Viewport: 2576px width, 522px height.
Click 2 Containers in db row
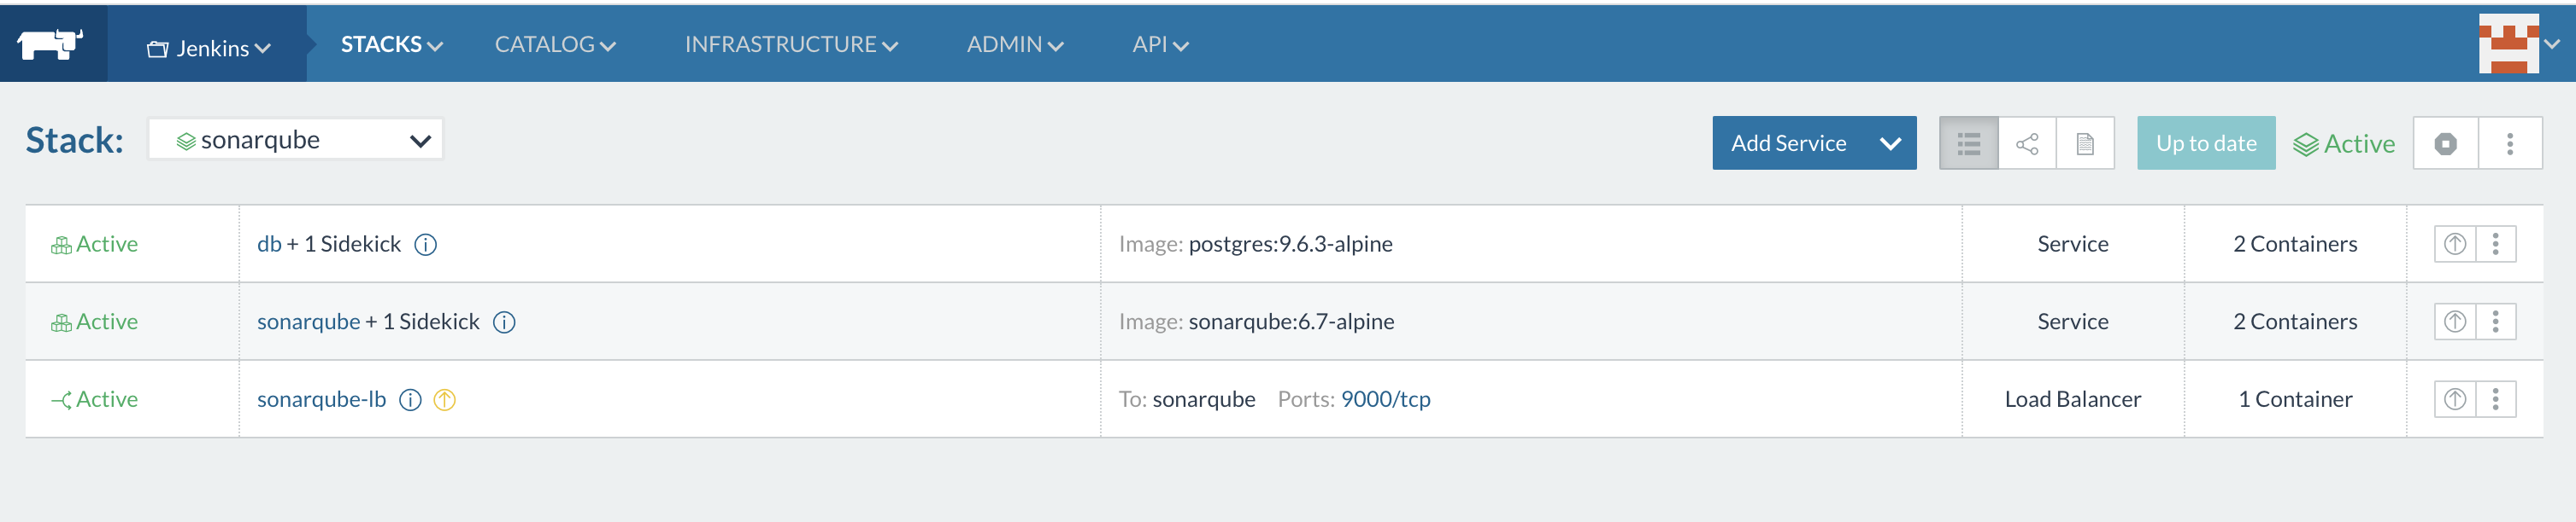click(2295, 244)
